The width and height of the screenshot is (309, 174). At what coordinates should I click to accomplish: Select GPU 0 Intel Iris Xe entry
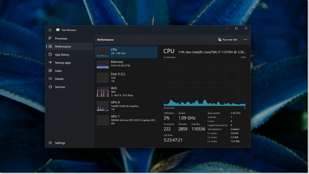pos(126,106)
